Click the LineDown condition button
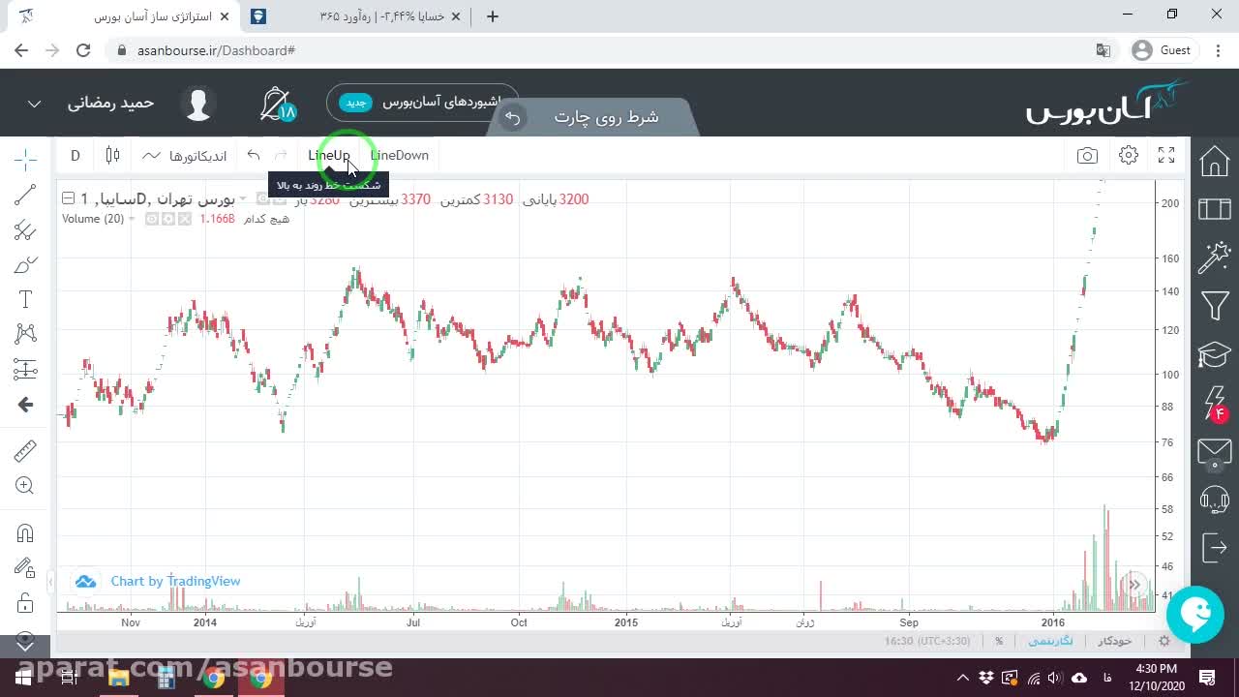 point(399,155)
